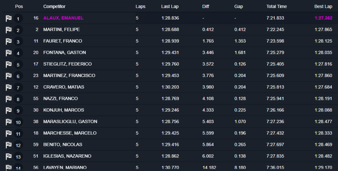
Task: Click the checkered flag next to FONTANA, GASTON
Action: [9, 53]
